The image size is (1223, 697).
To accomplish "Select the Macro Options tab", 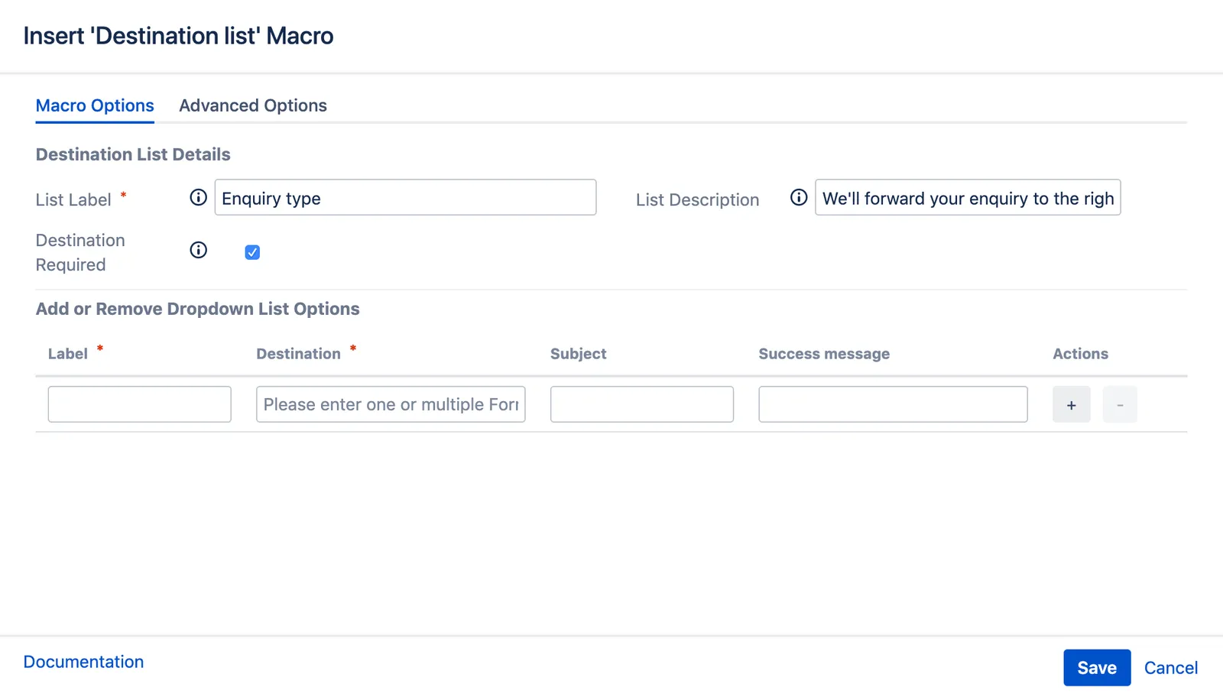I will (95, 105).
